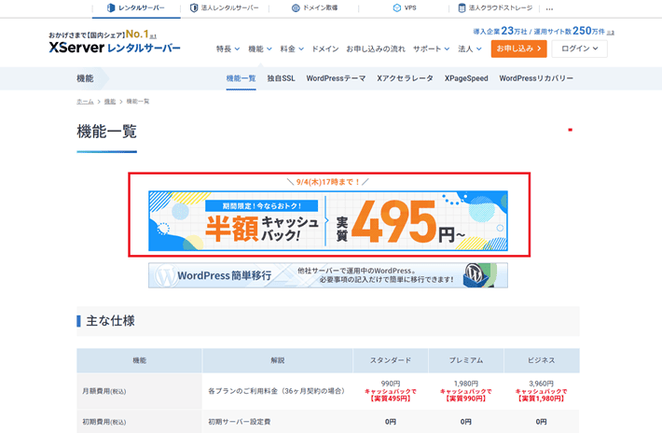The width and height of the screenshot is (662, 433).
Task: Click the 実質990円 cashback price text
Action: [466, 398]
